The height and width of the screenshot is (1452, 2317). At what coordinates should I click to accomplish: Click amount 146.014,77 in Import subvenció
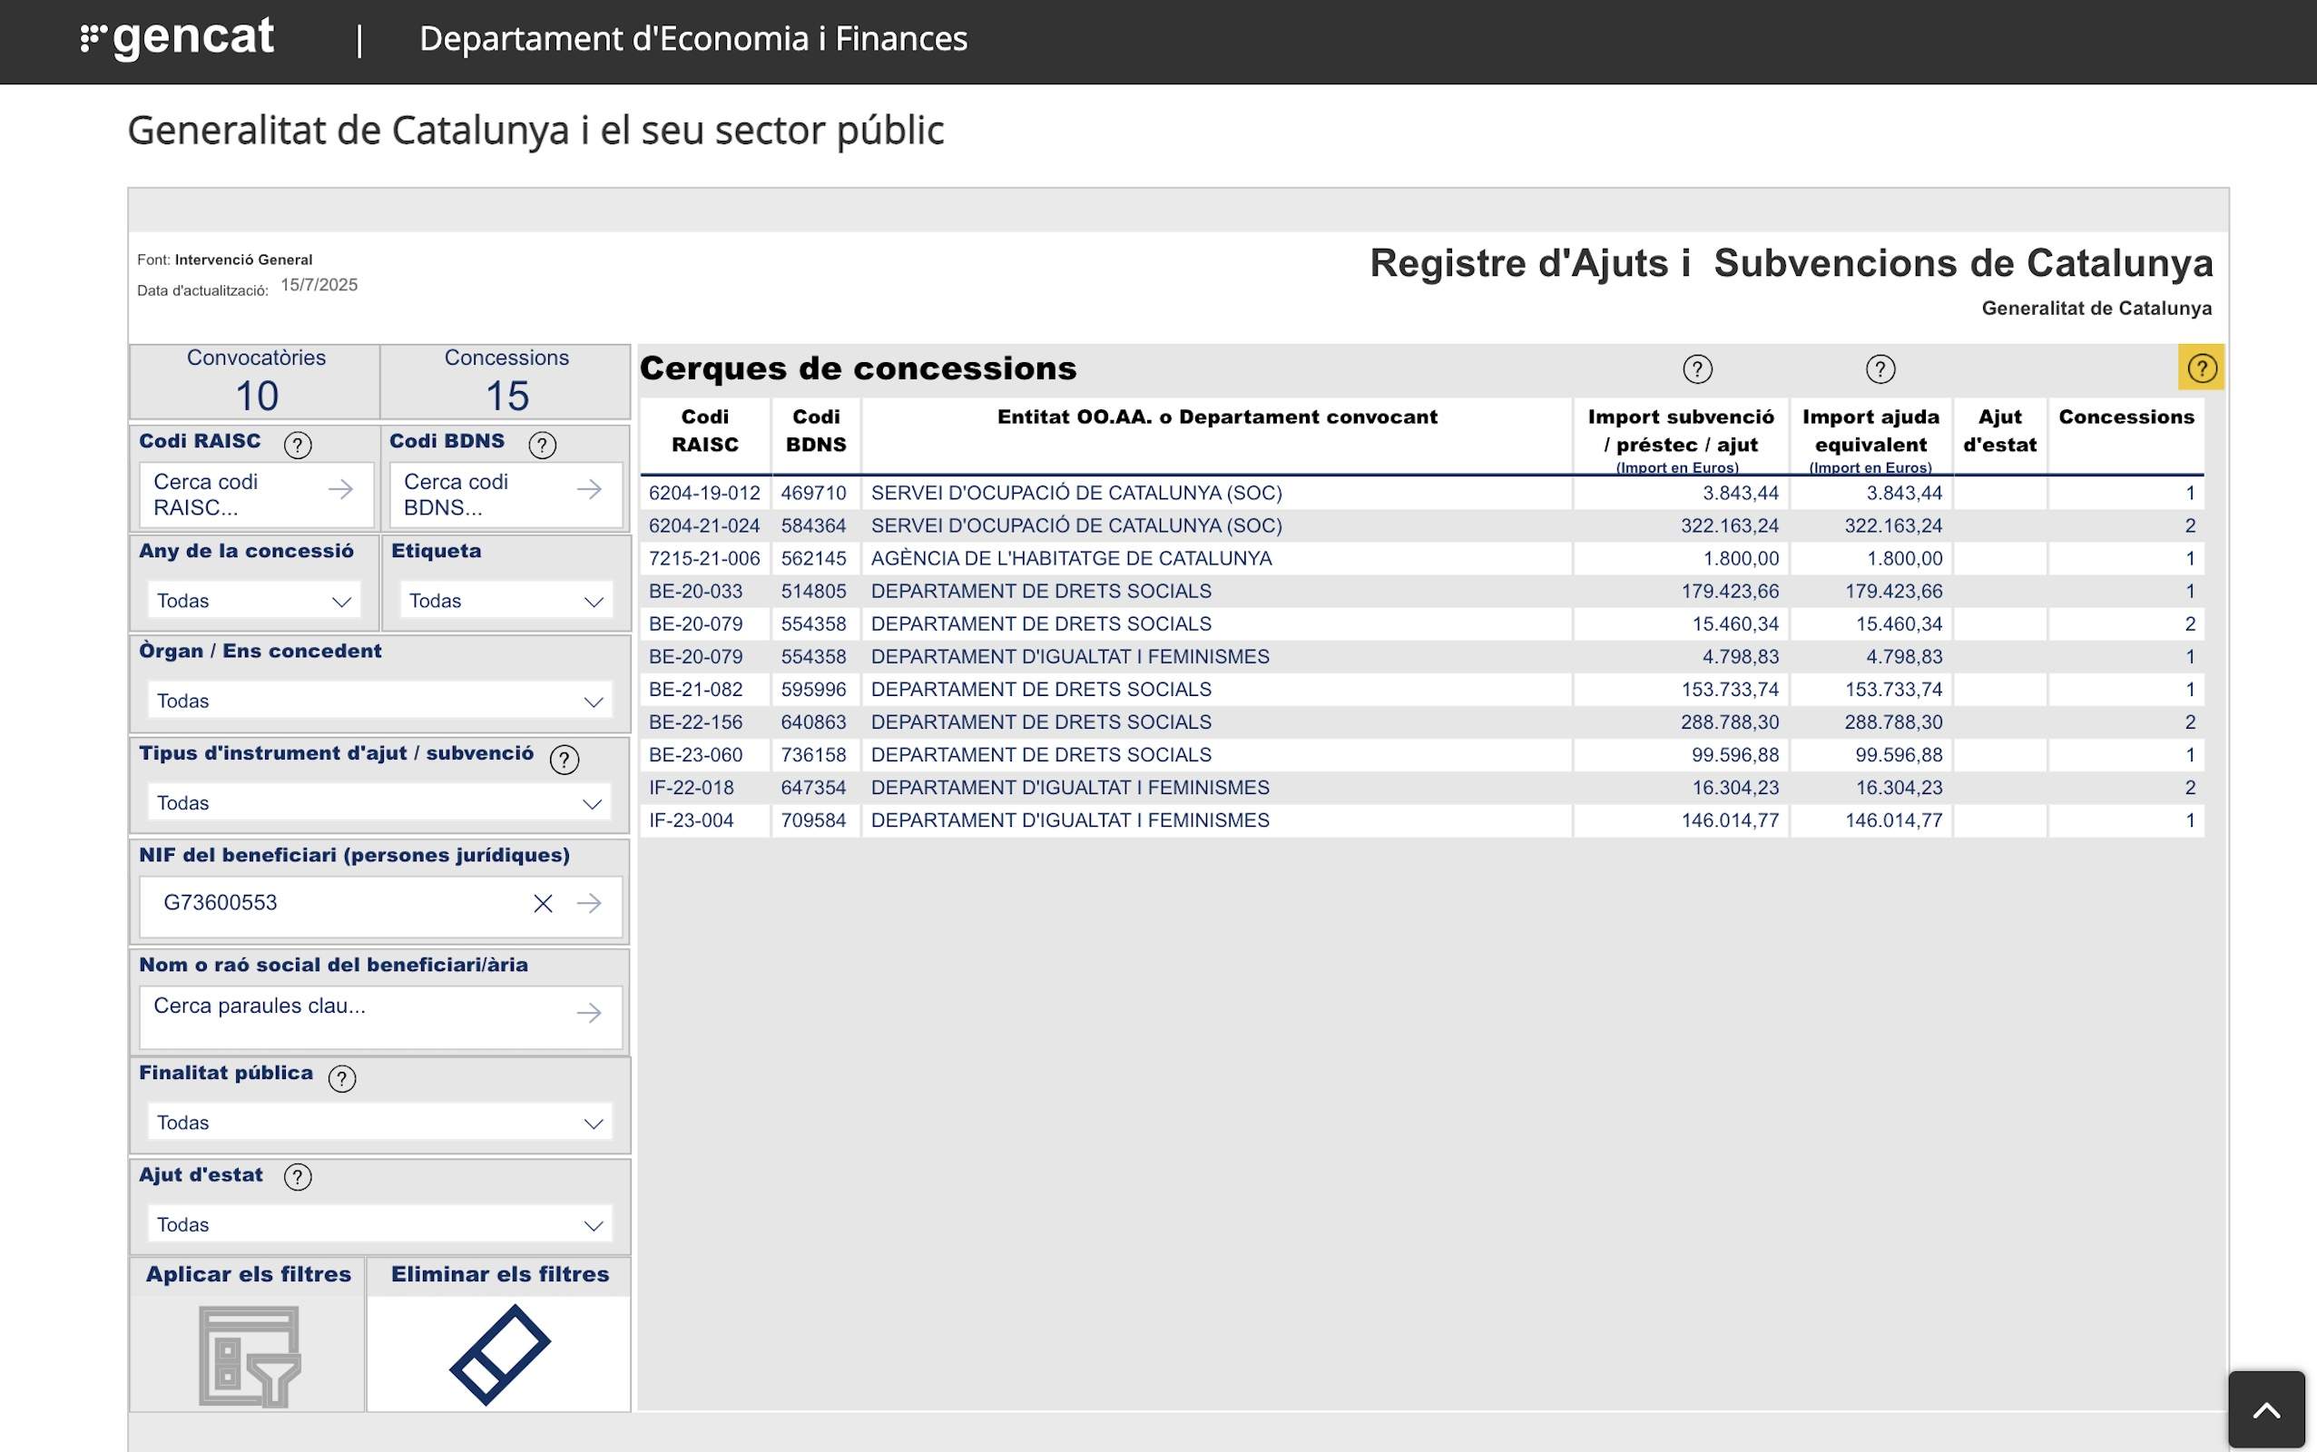pyautogui.click(x=1729, y=820)
